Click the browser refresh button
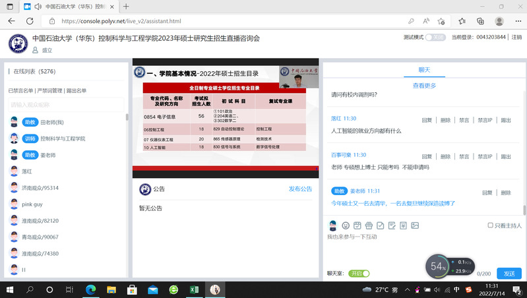This screenshot has height=298, width=527. pos(30,21)
